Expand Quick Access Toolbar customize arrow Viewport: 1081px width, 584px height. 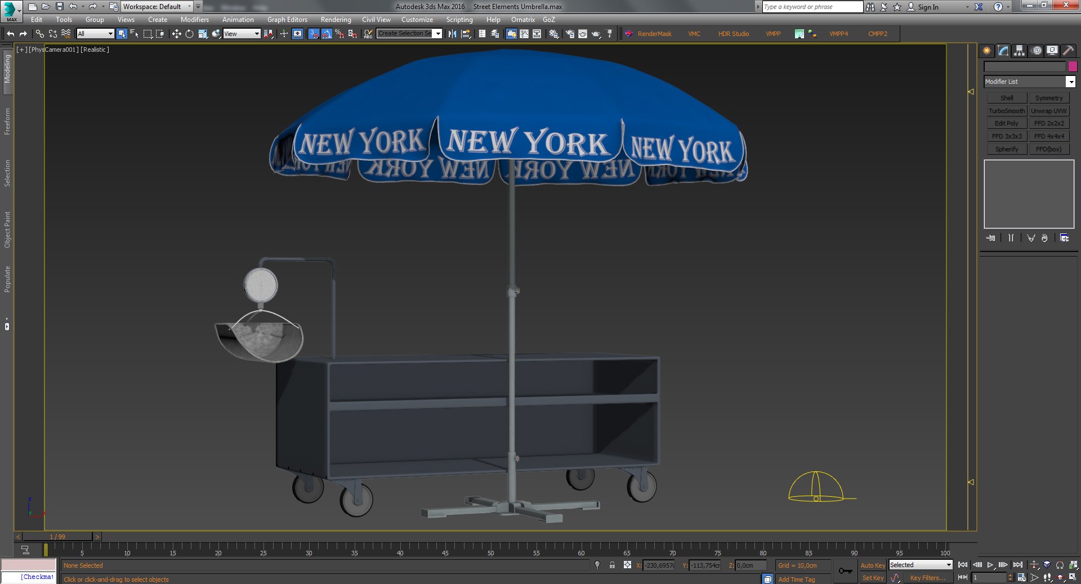click(198, 7)
